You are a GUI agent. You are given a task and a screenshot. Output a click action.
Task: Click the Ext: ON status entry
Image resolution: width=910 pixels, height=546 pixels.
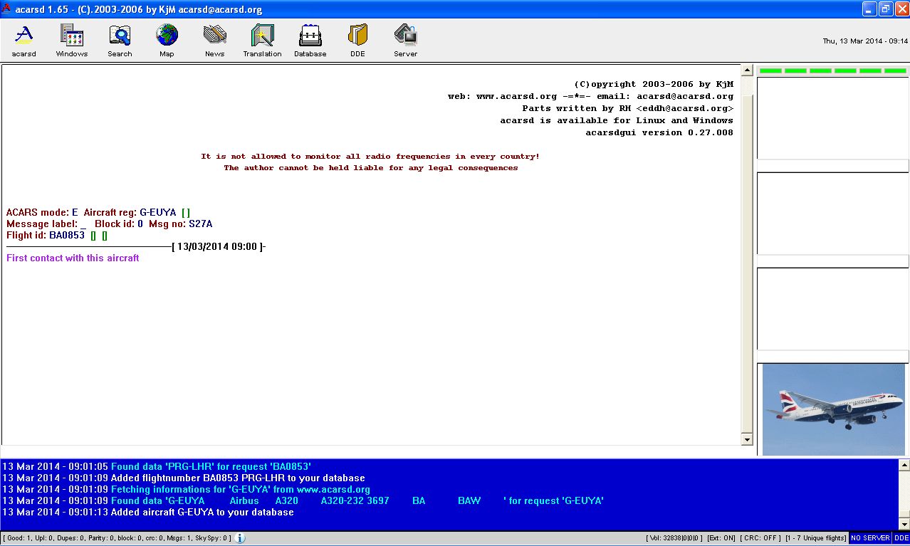(721, 538)
